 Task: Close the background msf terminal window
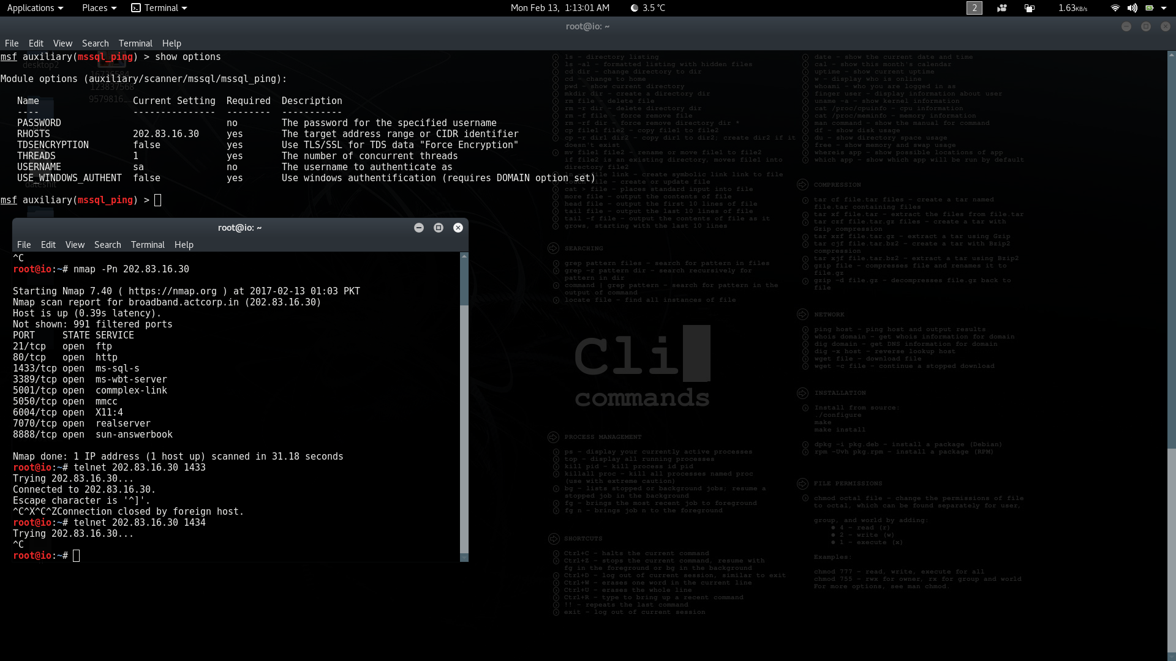[x=1166, y=26]
